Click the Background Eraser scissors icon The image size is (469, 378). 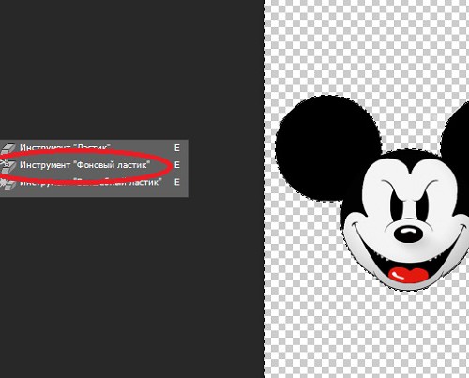coord(8,165)
